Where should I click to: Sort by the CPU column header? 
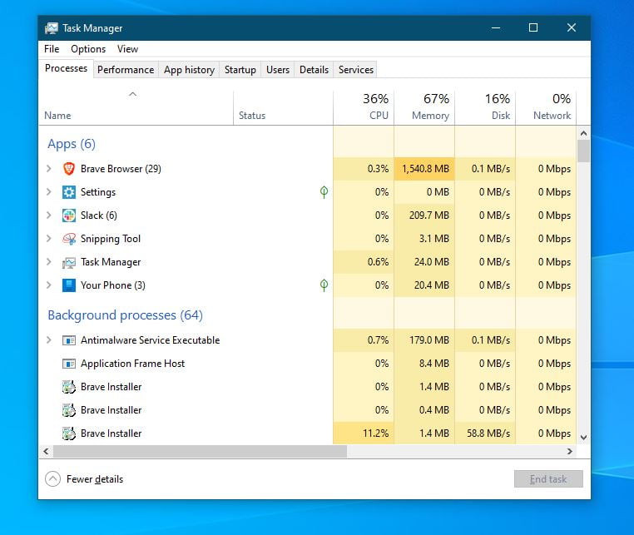coord(364,107)
